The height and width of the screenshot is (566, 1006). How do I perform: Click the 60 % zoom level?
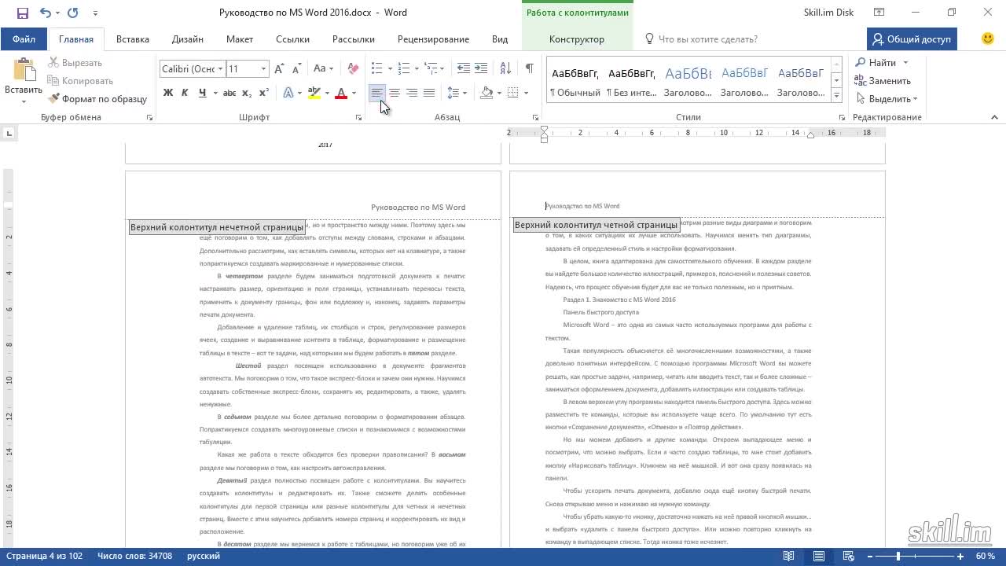tap(986, 557)
